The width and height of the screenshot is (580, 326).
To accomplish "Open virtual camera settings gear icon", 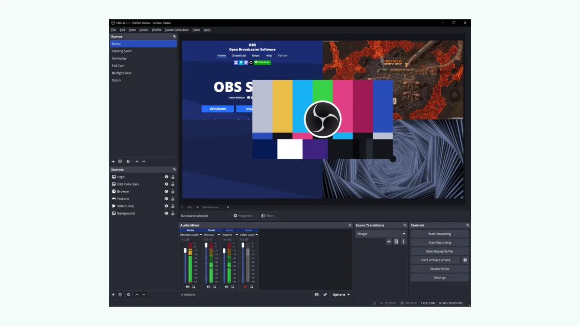I will [465, 260].
